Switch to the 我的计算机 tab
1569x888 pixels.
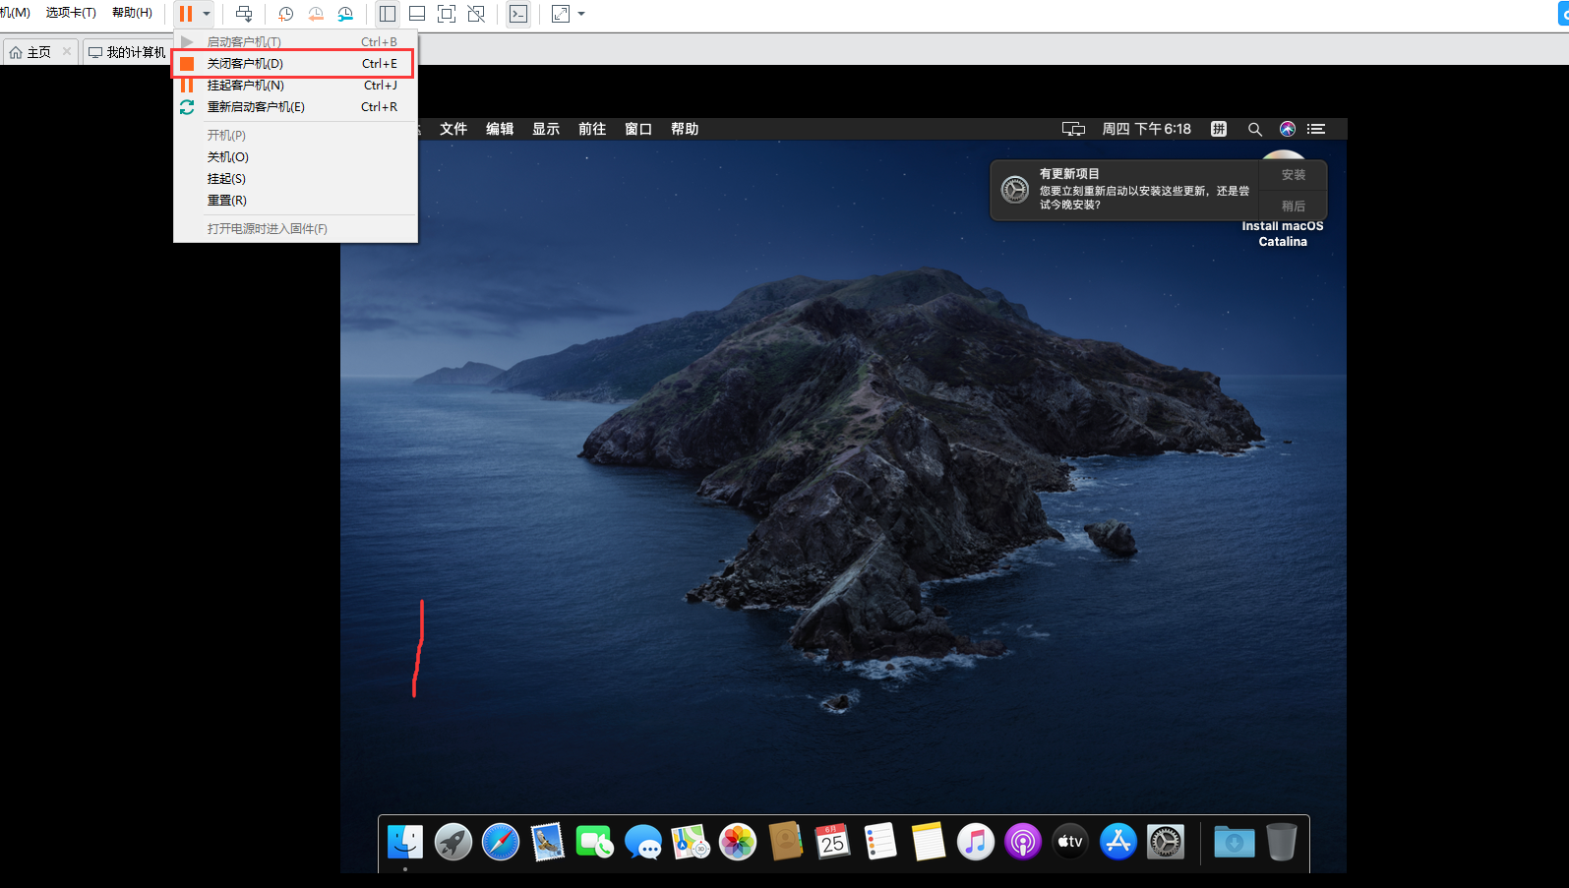tap(128, 52)
